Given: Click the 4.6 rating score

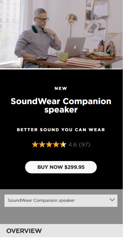Looking at the screenshot, I should tap(73, 145).
